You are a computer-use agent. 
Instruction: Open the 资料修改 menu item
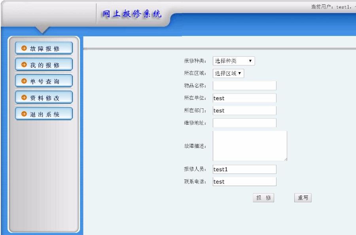44,97
